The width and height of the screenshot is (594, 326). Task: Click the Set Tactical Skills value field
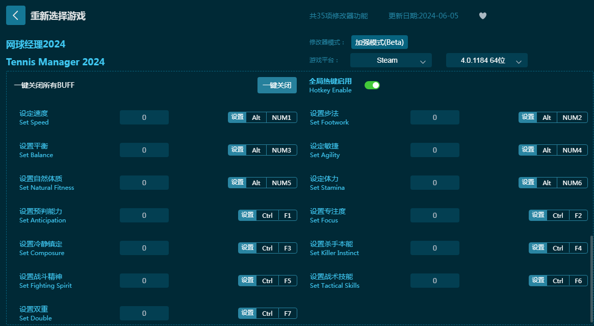pos(435,281)
